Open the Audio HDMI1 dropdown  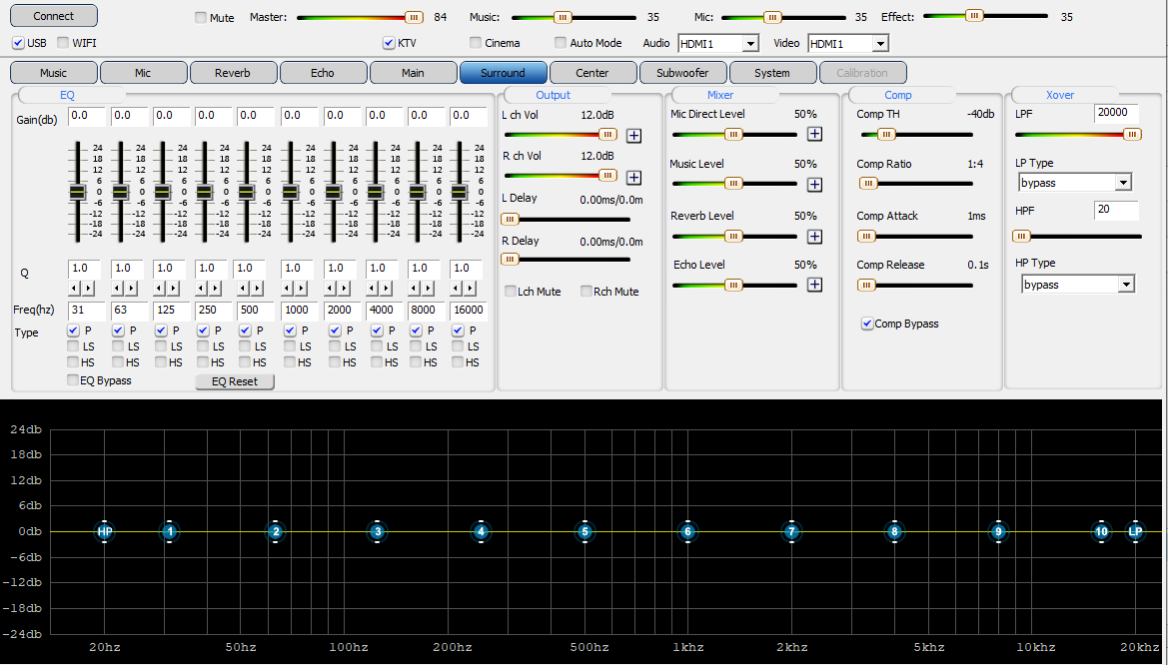click(749, 44)
